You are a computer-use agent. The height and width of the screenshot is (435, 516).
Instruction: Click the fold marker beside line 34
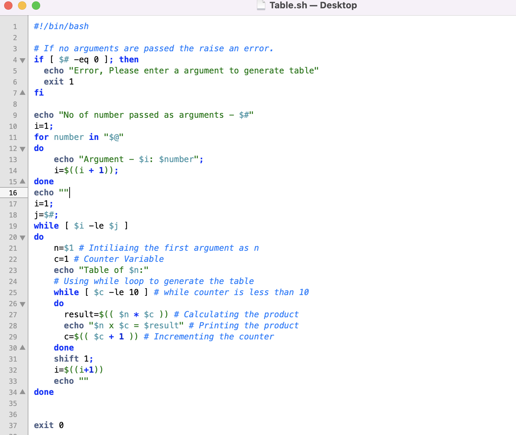pos(22,392)
